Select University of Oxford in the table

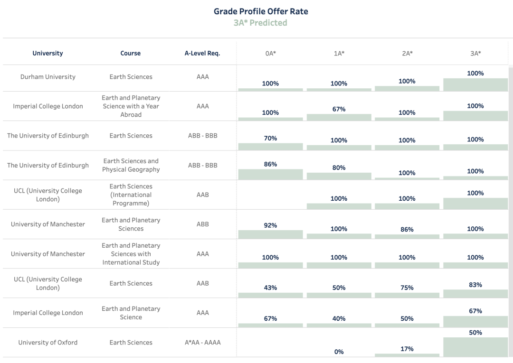(47, 343)
